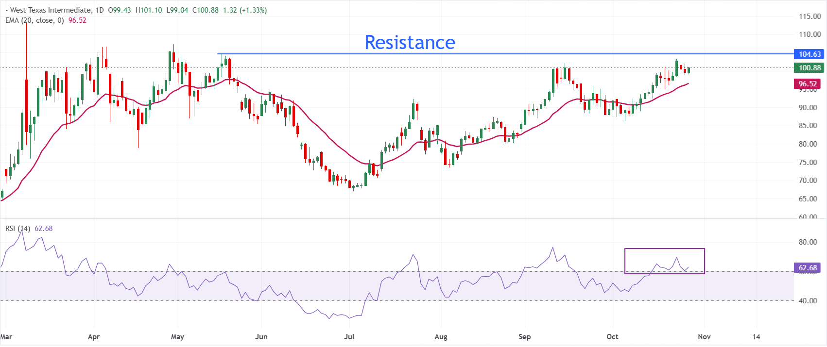Image resolution: width=827 pixels, height=347 pixels.
Task: Click the RSI value 62.68 in legend
Action: point(44,229)
